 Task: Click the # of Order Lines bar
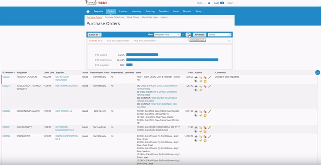pos(172,60)
